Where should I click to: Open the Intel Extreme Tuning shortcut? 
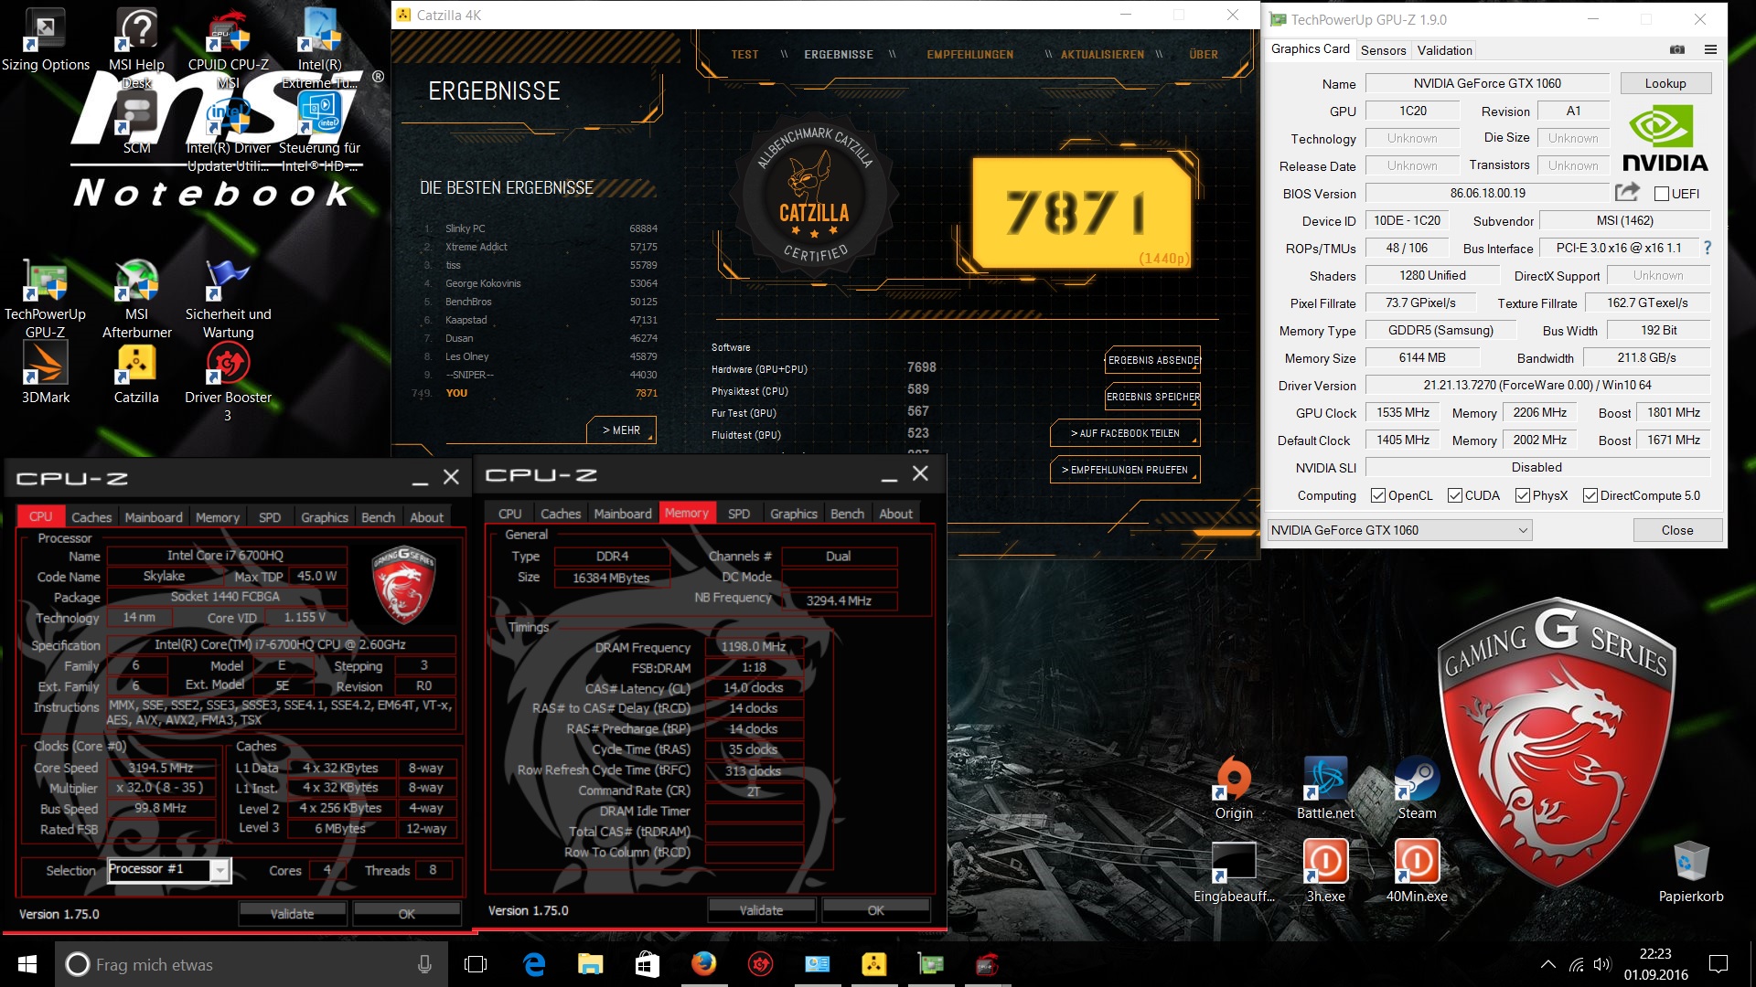pyautogui.click(x=319, y=46)
